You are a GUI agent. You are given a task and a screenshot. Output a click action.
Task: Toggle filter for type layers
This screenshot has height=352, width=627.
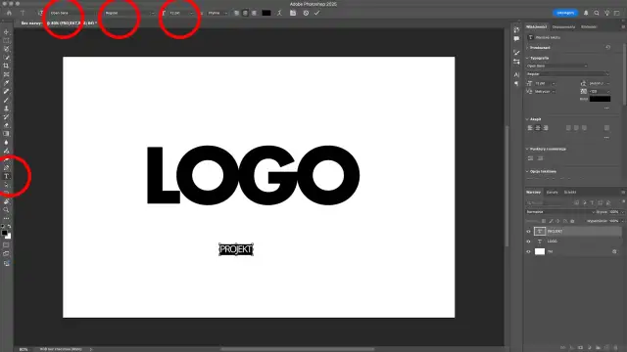592,202
